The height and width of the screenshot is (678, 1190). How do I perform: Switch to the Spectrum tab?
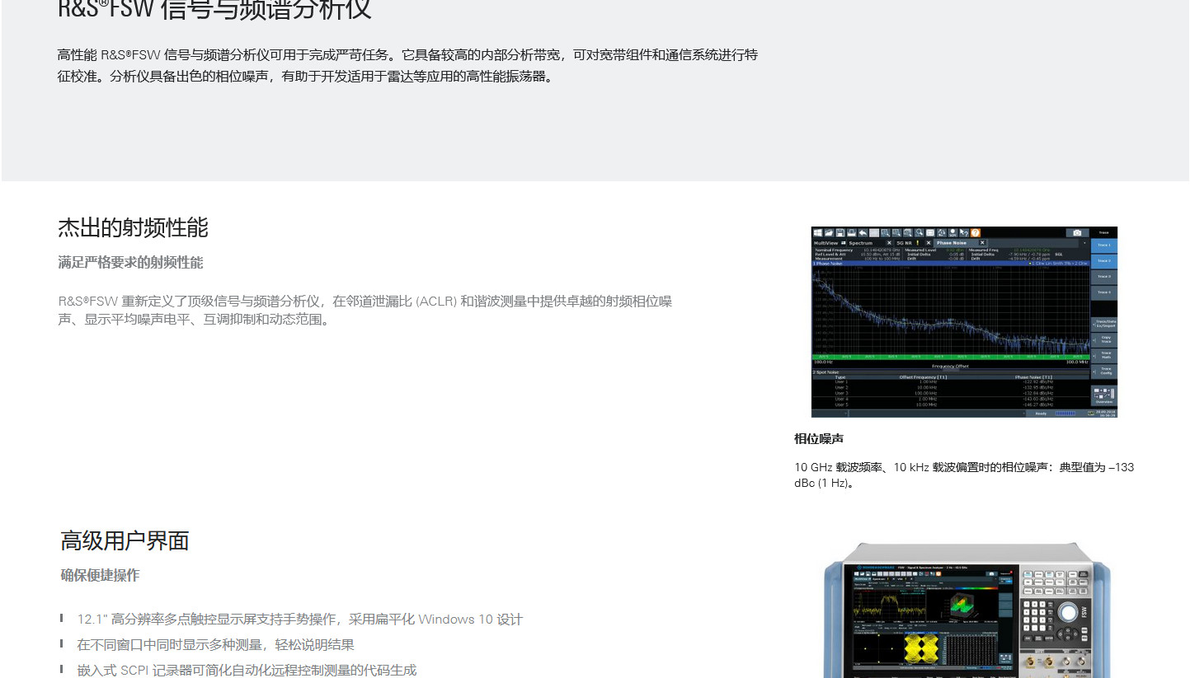pos(860,243)
